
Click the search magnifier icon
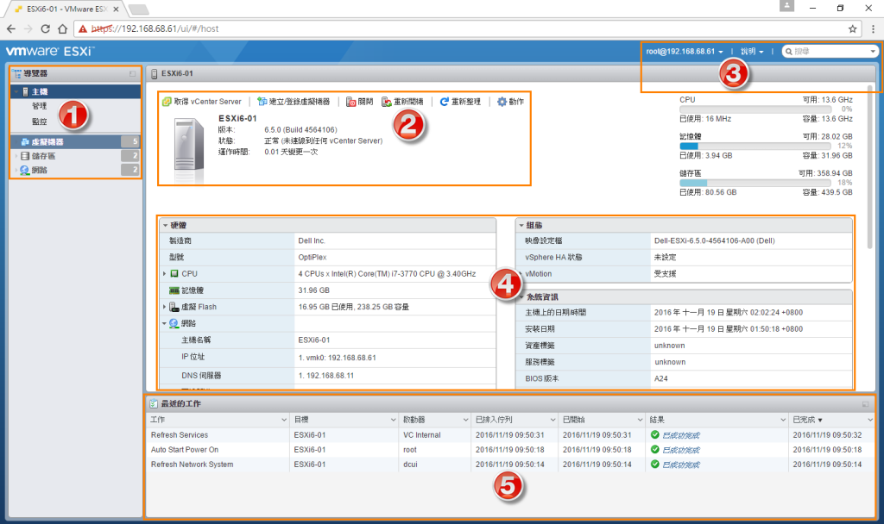[x=789, y=51]
